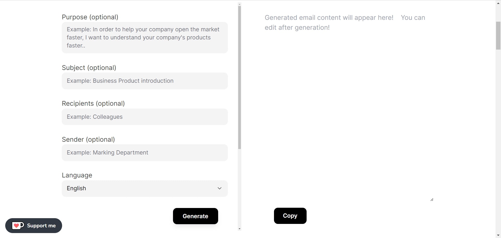Click the page scrollbar down arrow
Viewport: 501px width, 238px height.
point(498,236)
